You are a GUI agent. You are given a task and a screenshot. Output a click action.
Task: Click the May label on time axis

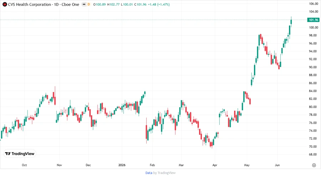click(247, 165)
